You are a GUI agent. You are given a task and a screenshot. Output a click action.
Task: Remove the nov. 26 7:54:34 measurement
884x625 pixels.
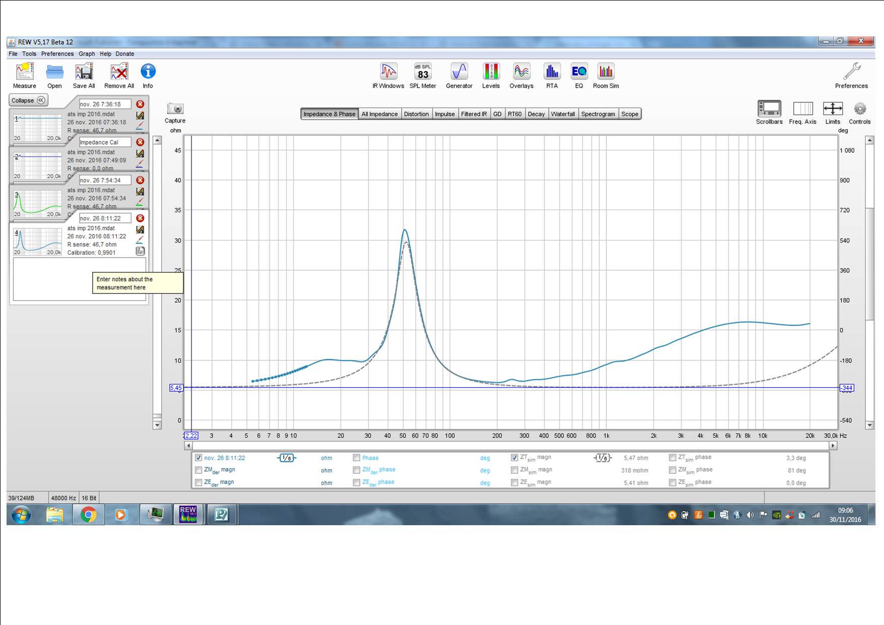click(x=140, y=180)
